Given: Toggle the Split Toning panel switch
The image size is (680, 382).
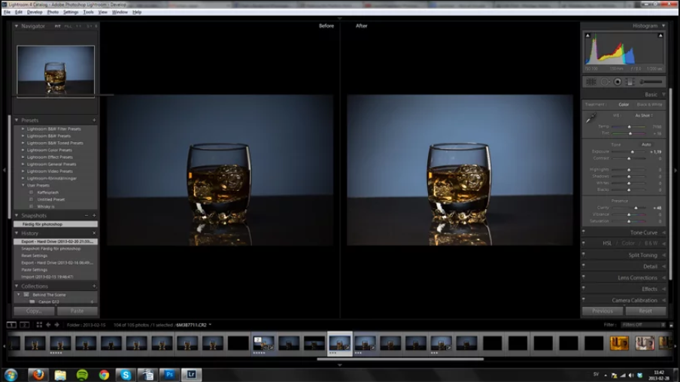Looking at the screenshot, I should 583,254.
